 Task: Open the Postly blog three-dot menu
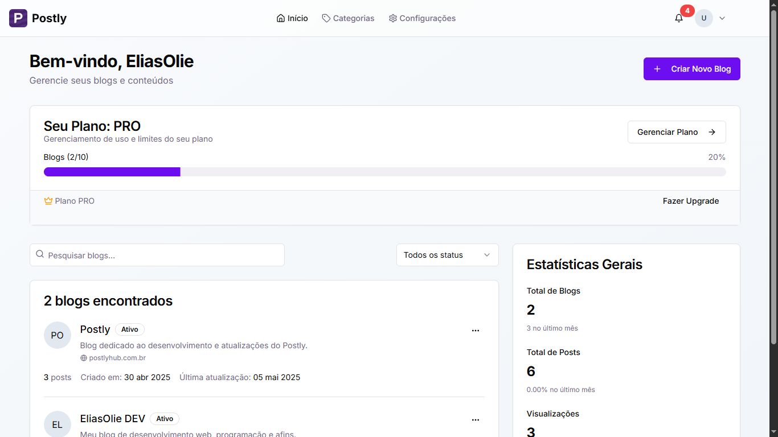(x=476, y=331)
